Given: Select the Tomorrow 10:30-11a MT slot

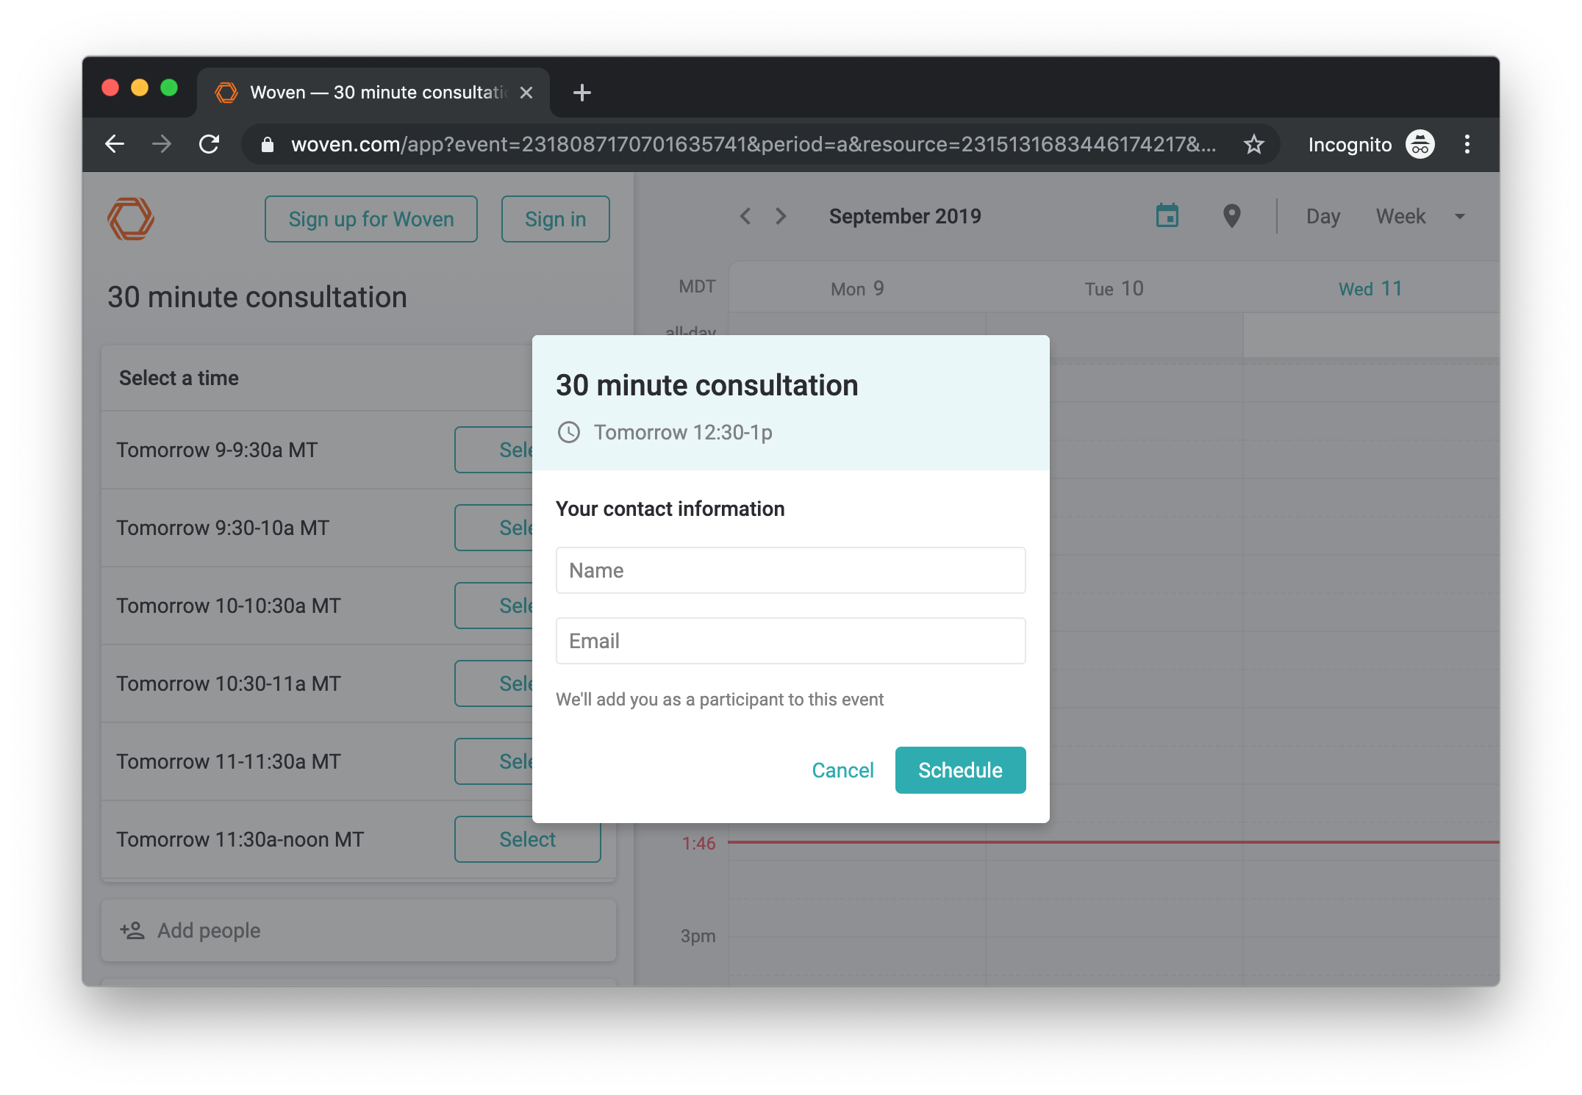Looking at the screenshot, I should 494,683.
